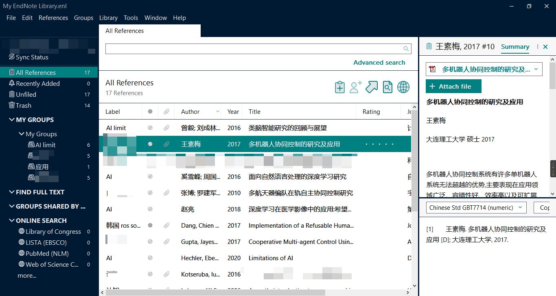Click the partially visible Copy button

[542, 207]
